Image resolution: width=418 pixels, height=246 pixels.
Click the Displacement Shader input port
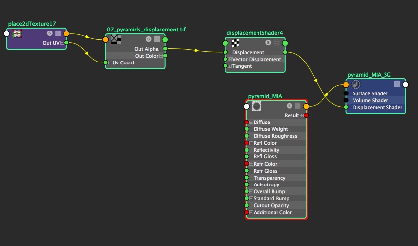coord(346,107)
